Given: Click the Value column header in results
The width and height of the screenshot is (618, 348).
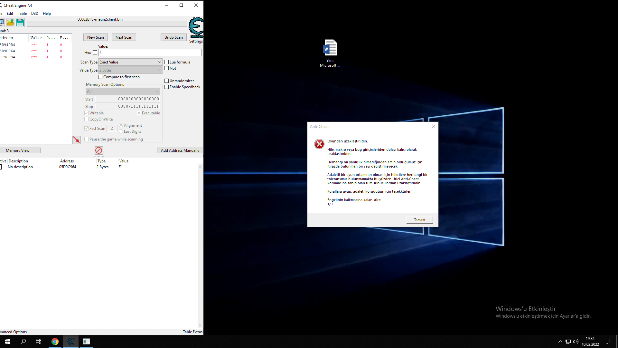Looking at the screenshot, I should 36,38.
